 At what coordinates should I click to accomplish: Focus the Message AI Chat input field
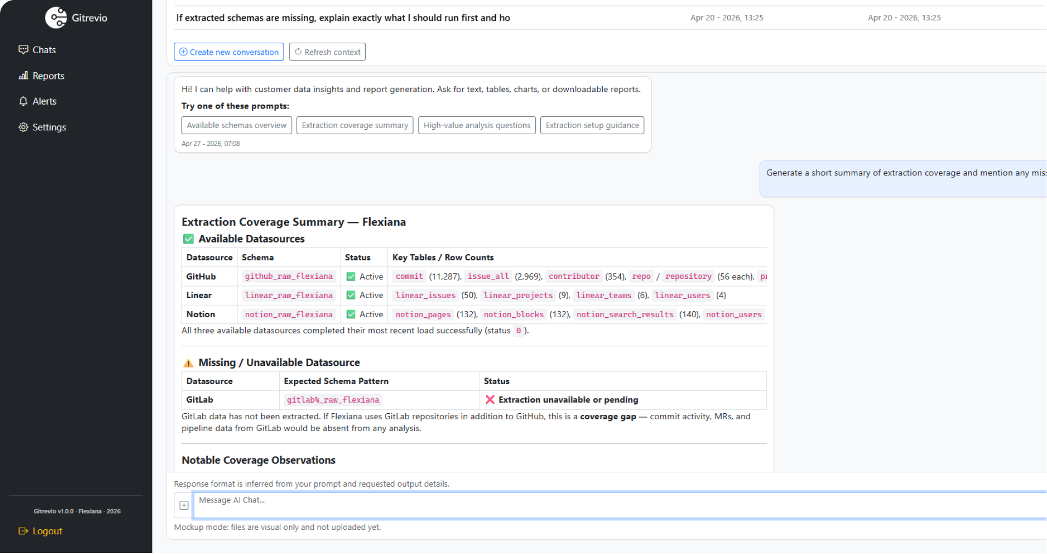click(620, 505)
